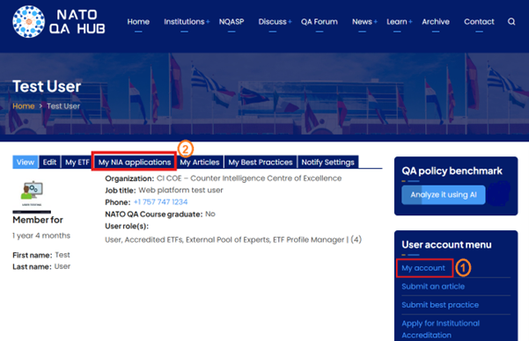Open the Contact page

coord(479,22)
